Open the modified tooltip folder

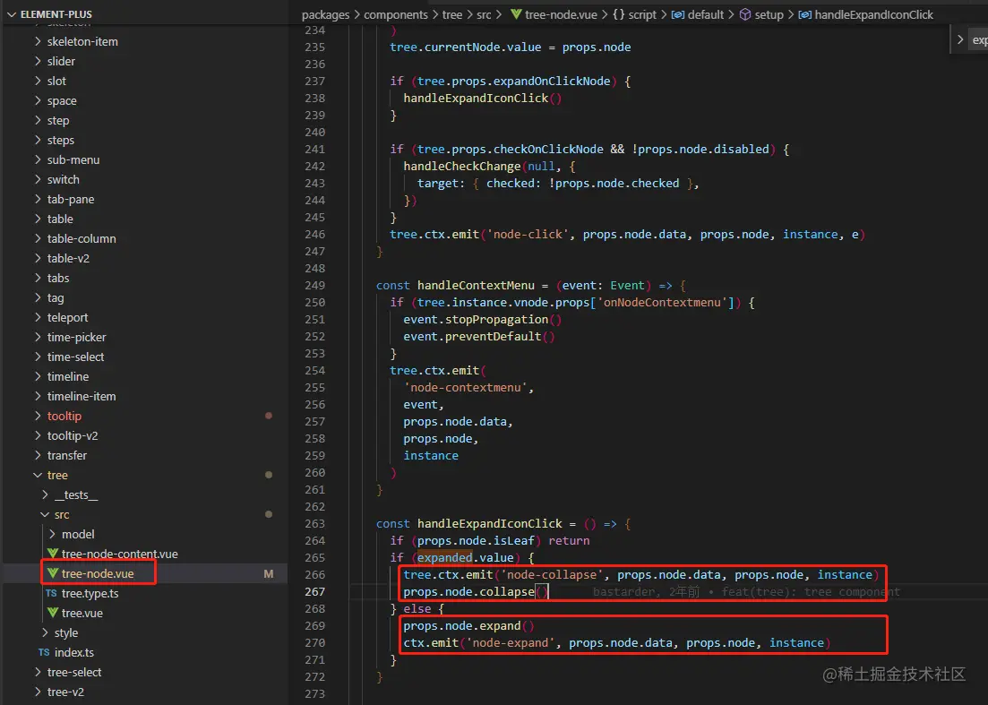click(64, 416)
